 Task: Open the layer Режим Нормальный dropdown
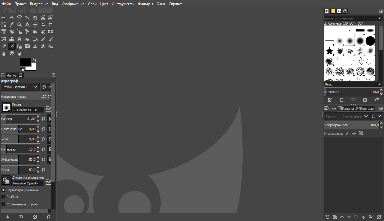click(x=346, y=116)
